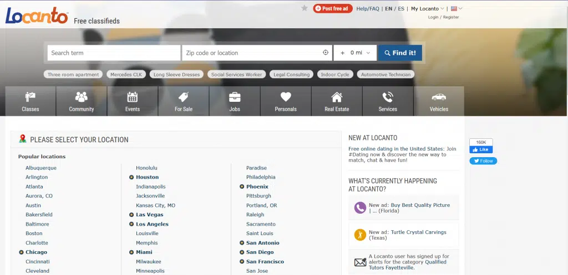The width and height of the screenshot is (568, 275).
Task: Select Portland, OR location link
Action: (262, 205)
